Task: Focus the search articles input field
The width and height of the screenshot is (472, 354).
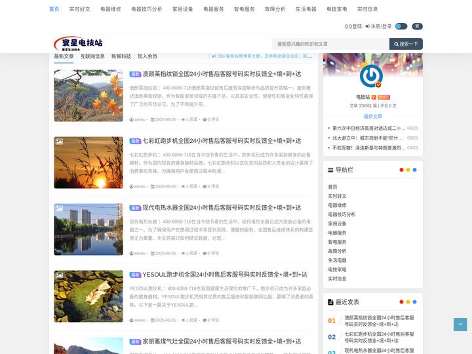Action: tap(330, 44)
